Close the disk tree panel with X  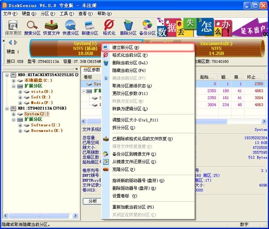click(x=77, y=69)
